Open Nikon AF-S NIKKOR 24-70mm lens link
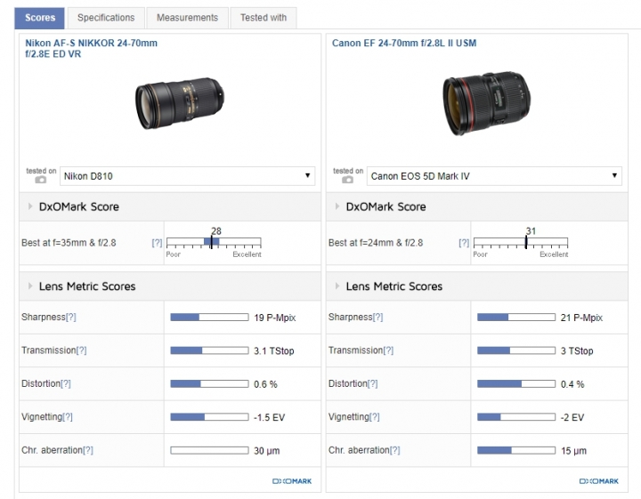Screen dimensions: 641x499 (x=91, y=49)
